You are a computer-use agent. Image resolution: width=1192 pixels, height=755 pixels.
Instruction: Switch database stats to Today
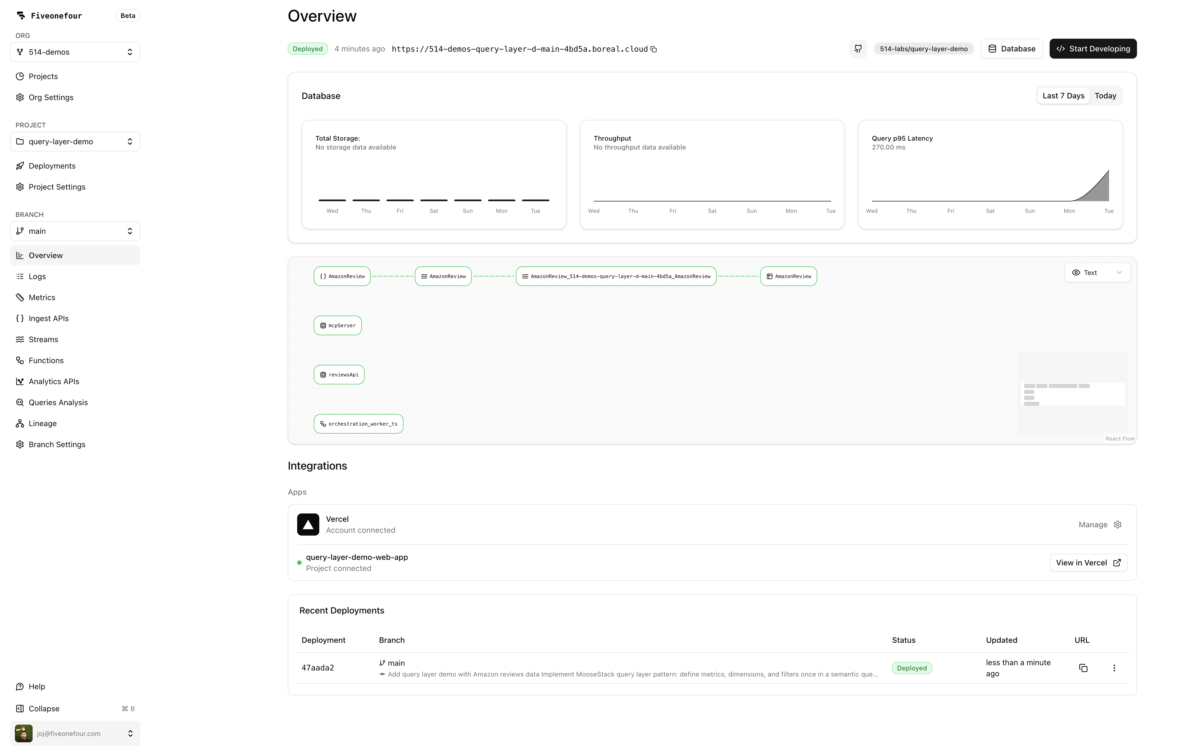pyautogui.click(x=1105, y=96)
